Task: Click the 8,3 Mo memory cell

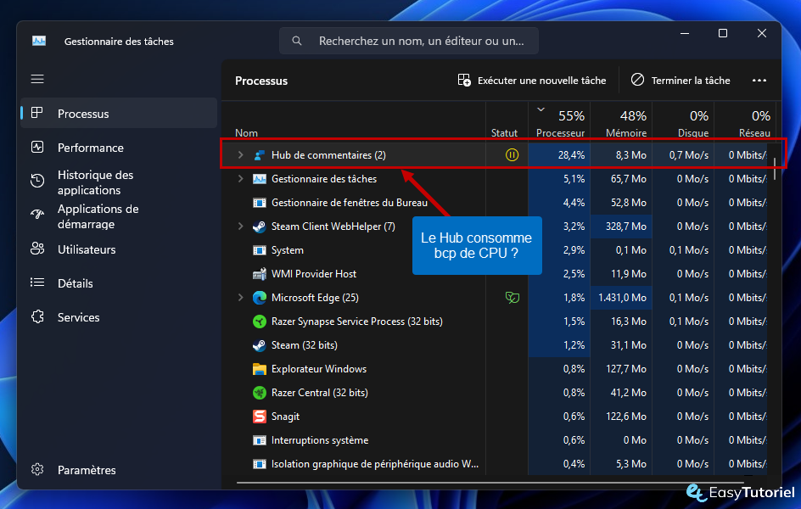Action: click(621, 154)
